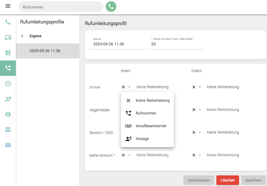Open the call history clock icon
The height and width of the screenshot is (186, 267).
pyautogui.click(x=8, y=84)
